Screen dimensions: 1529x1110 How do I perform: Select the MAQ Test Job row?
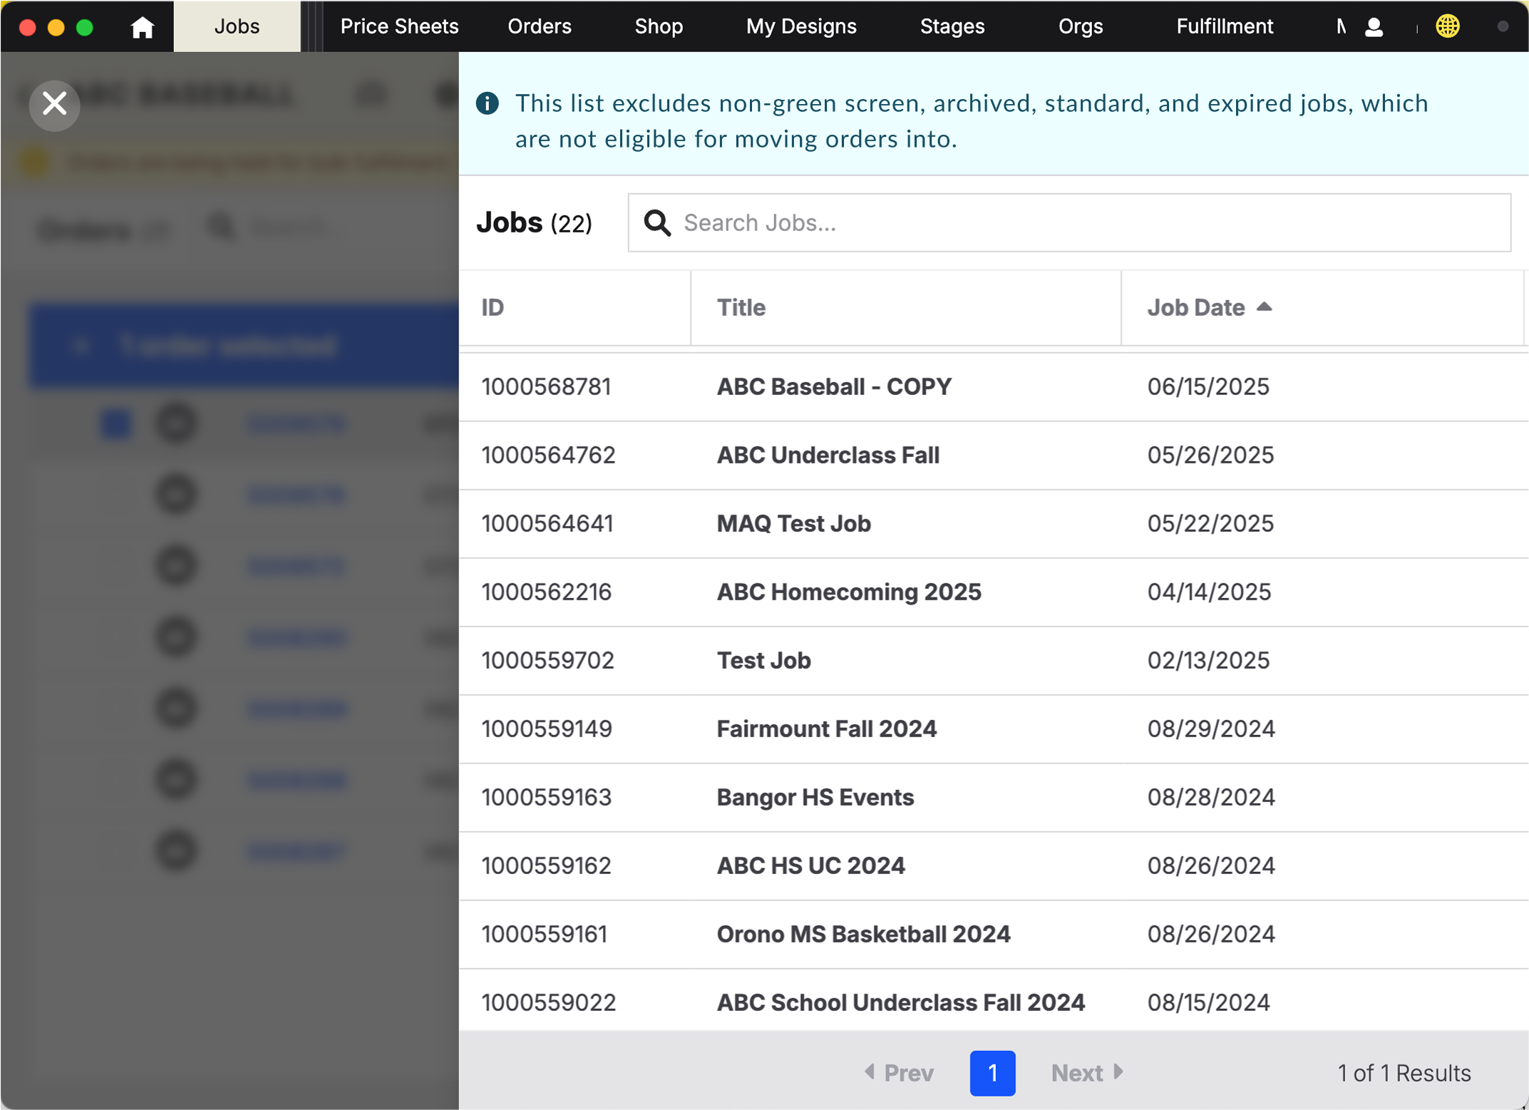(793, 524)
